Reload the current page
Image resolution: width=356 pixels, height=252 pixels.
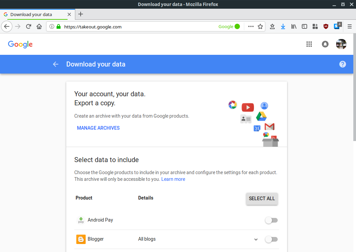point(28,26)
